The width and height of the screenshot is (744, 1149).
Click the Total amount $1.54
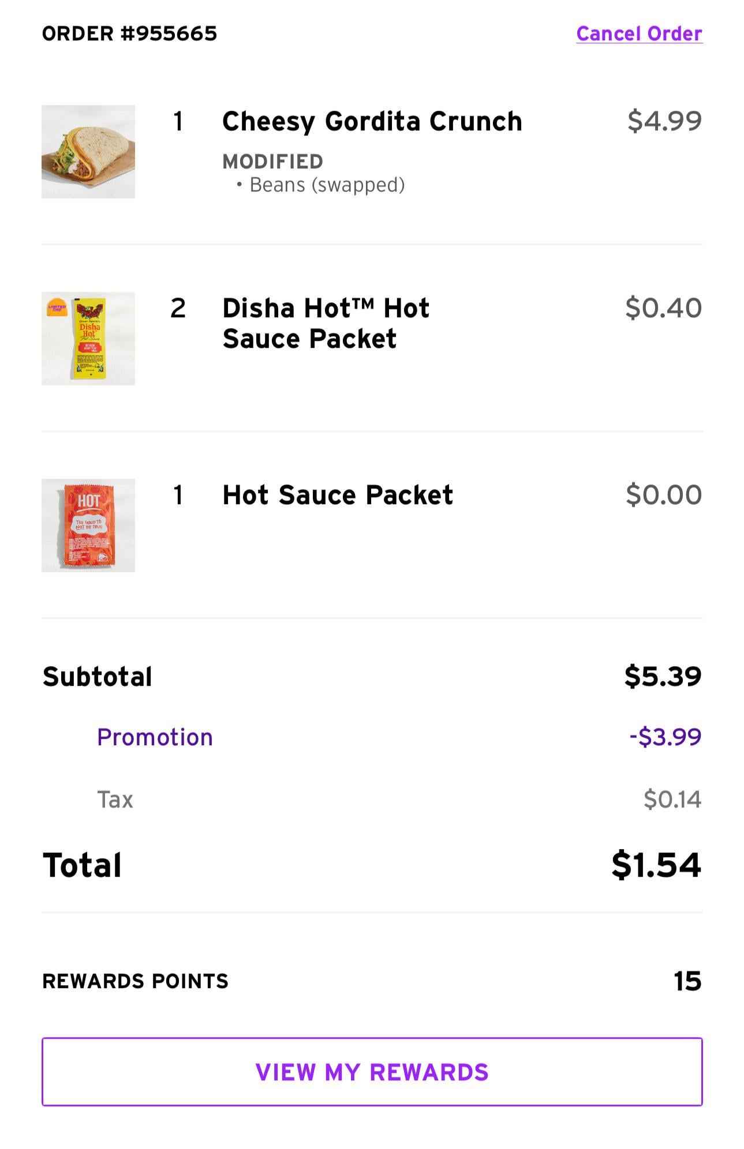click(x=656, y=865)
